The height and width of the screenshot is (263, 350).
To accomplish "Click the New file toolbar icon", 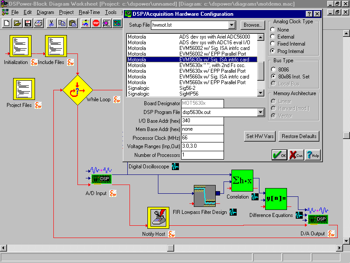I will pyautogui.click(x=7, y=23).
